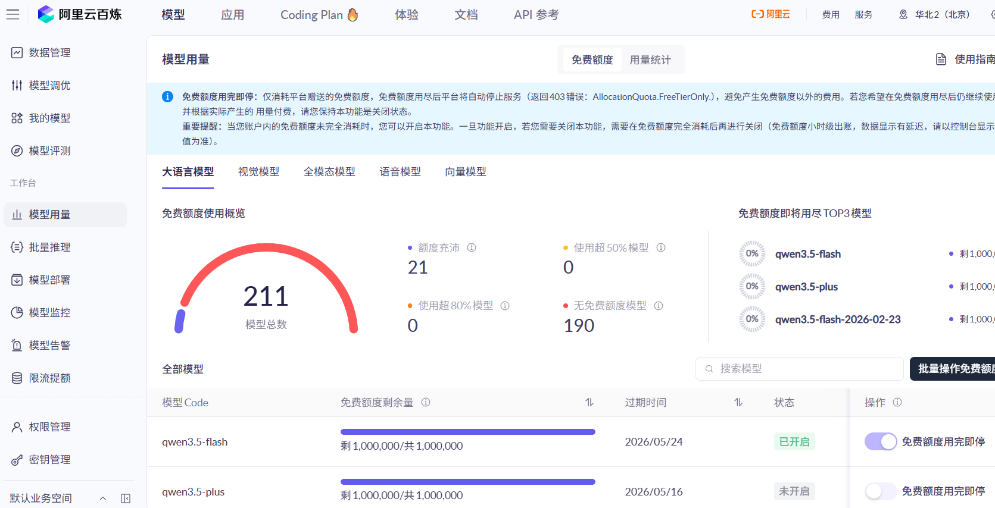Click the qwen3.5-flash-2026-02-23 model name
The width and height of the screenshot is (995, 508).
(838, 319)
